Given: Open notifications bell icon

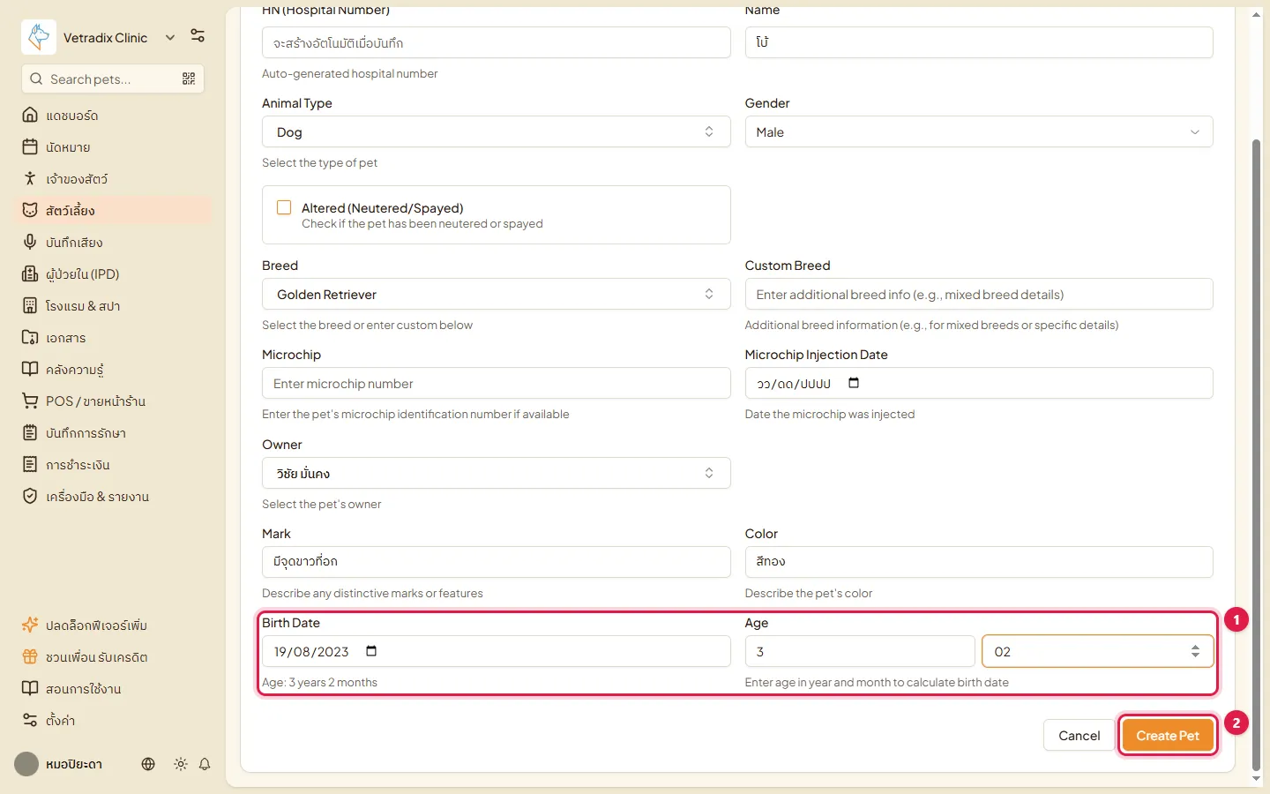Looking at the screenshot, I should [x=205, y=764].
